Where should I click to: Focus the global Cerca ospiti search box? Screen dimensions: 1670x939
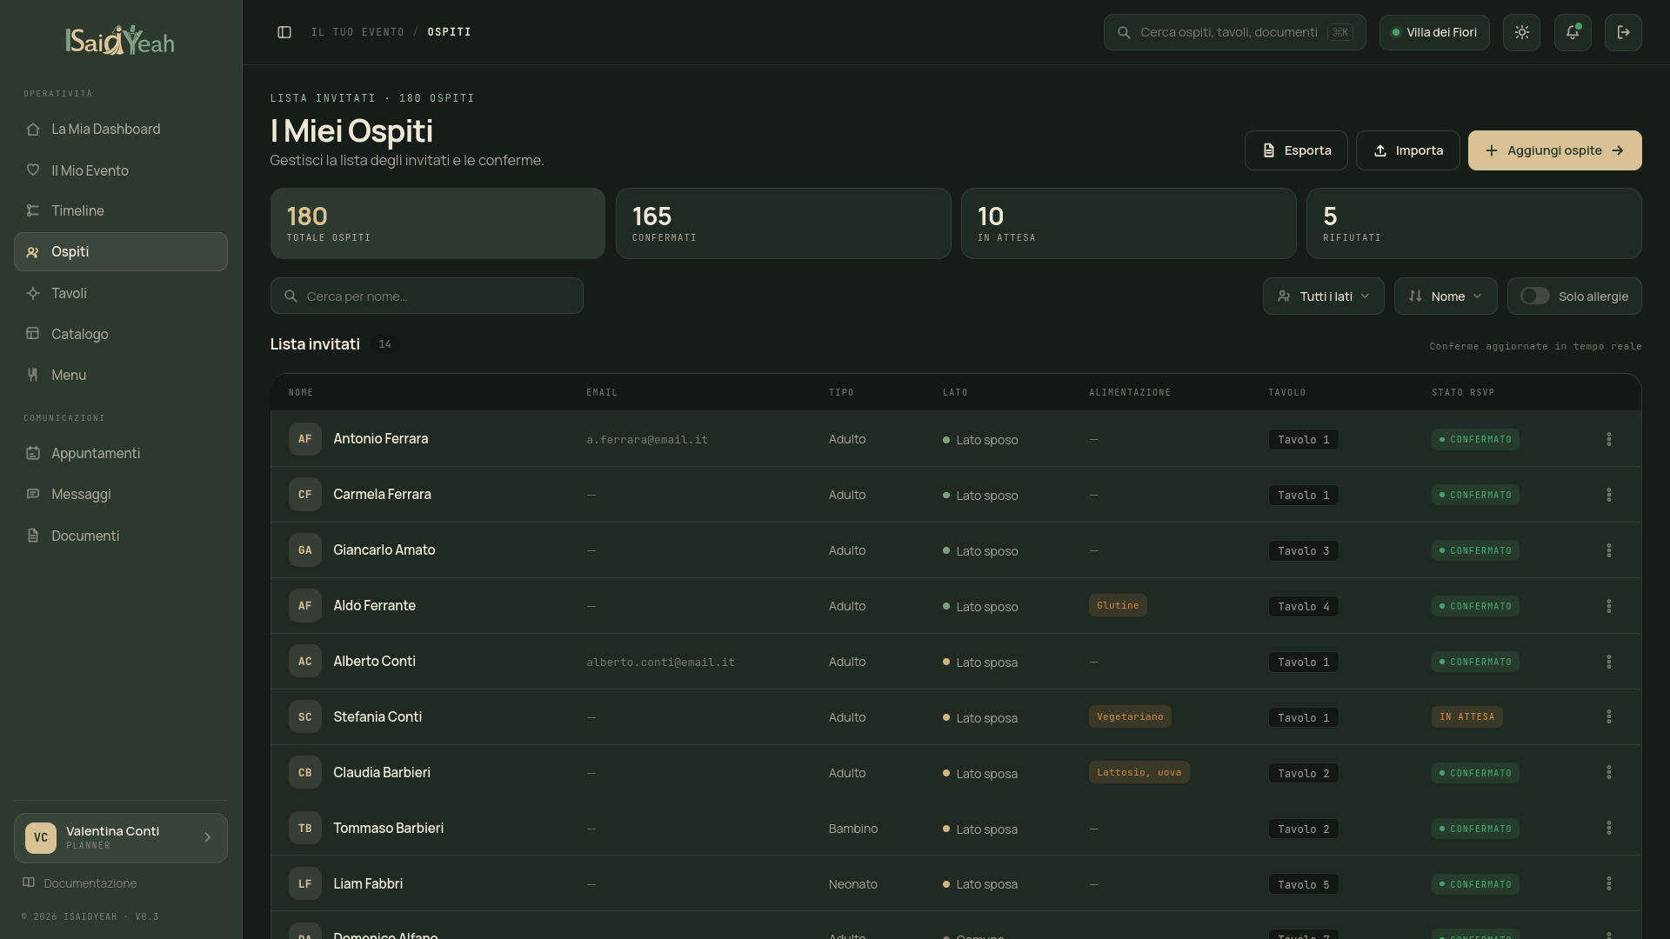click(1234, 32)
